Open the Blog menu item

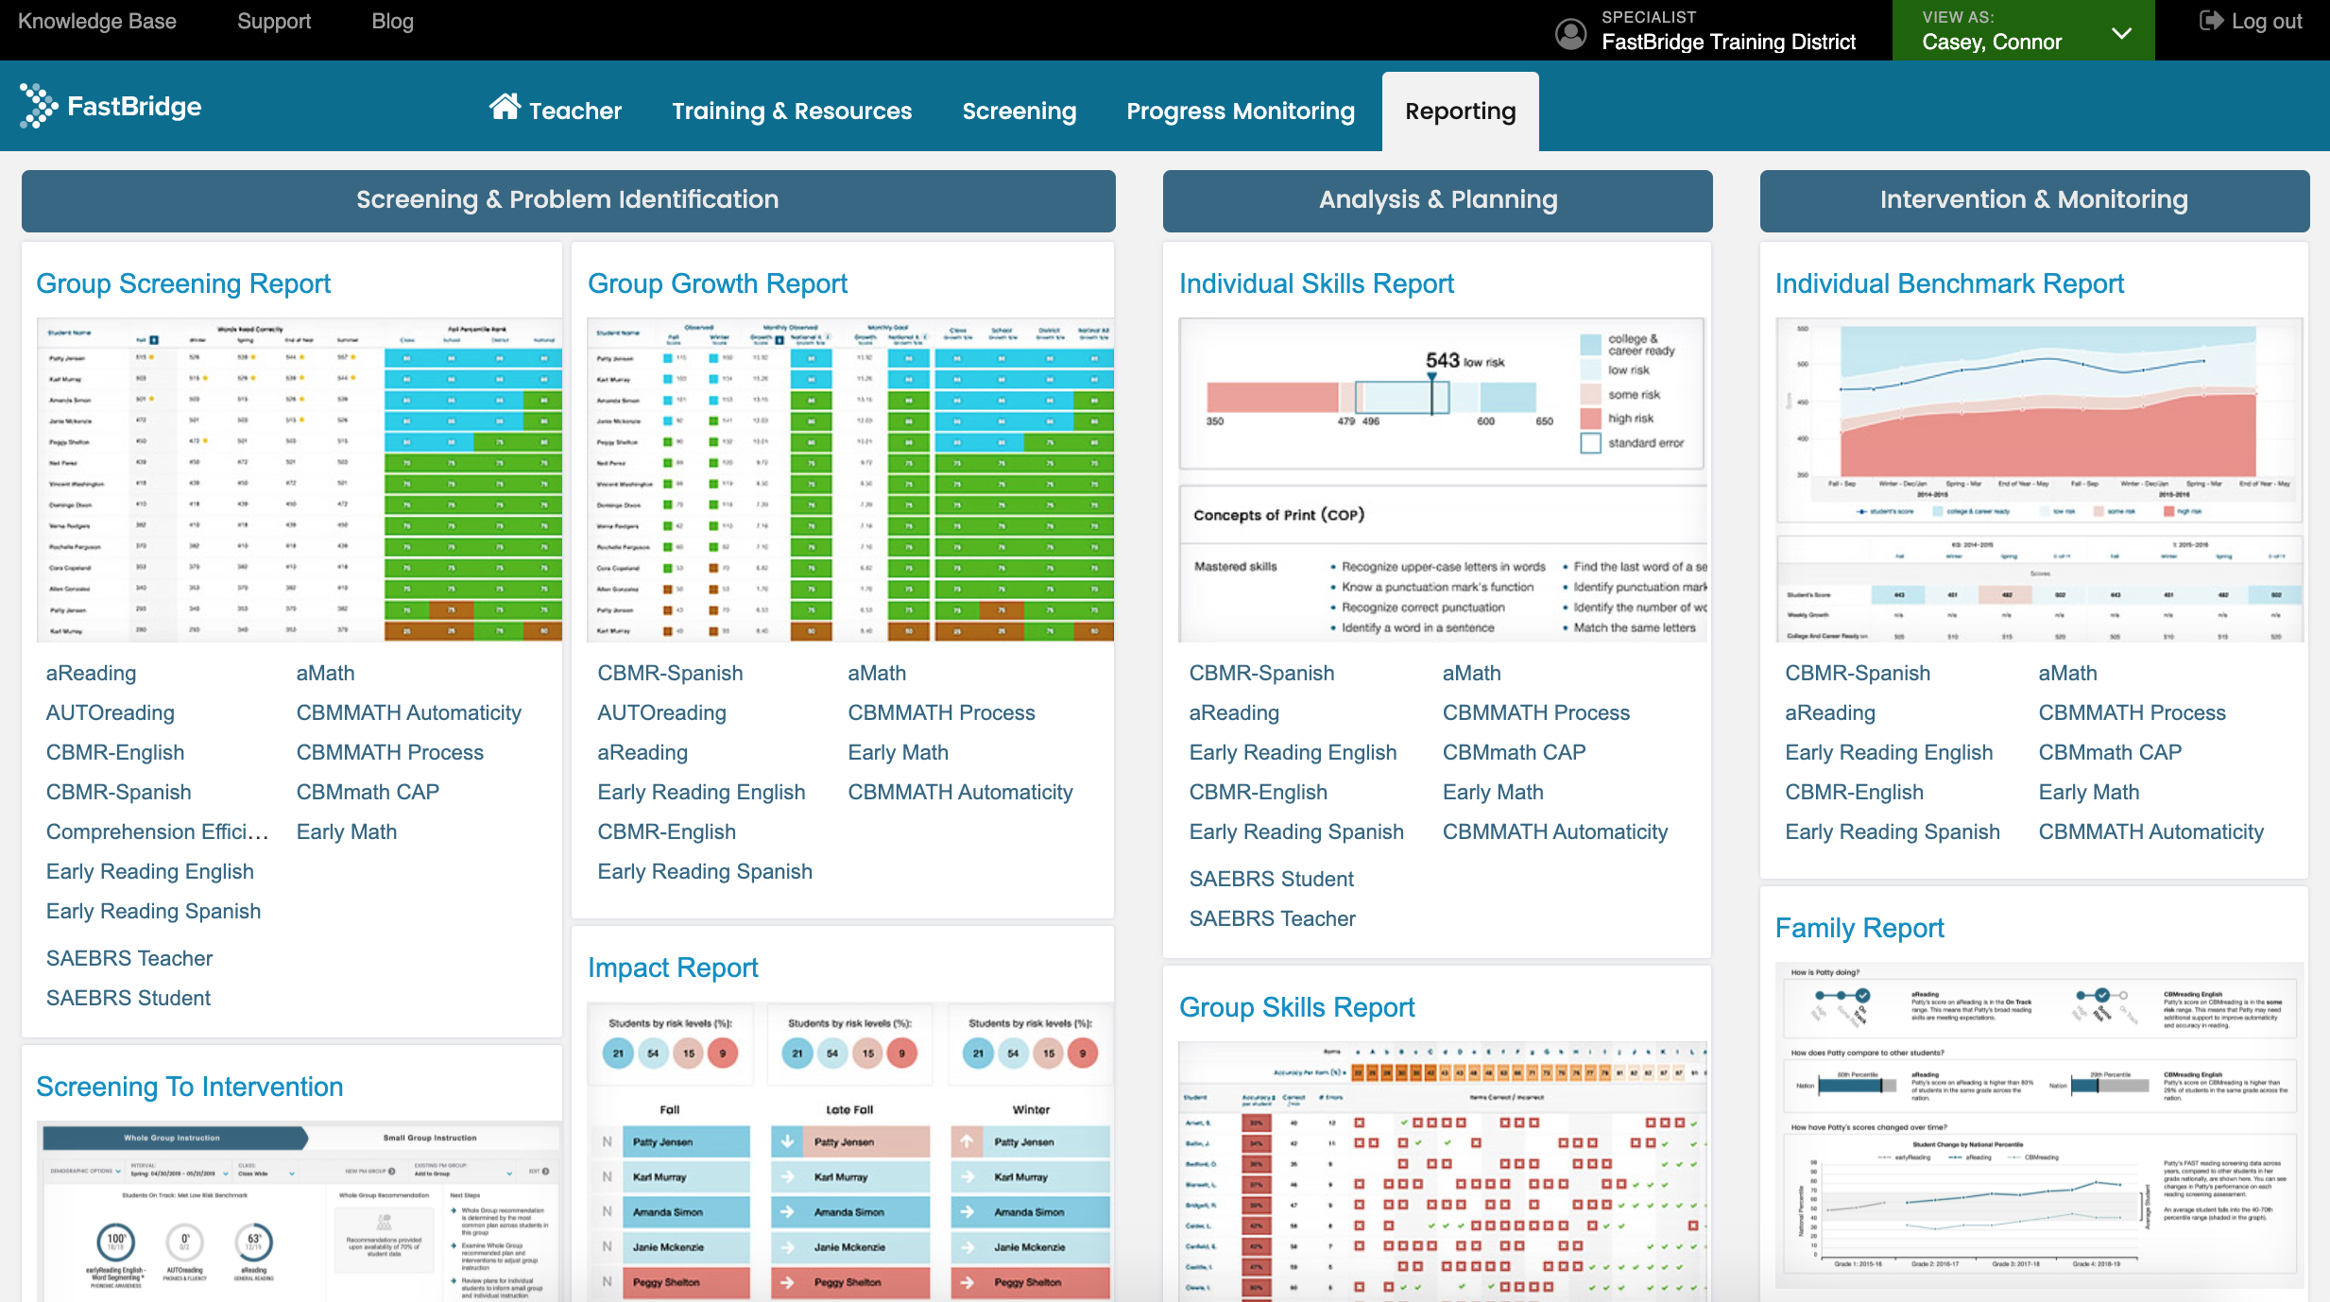[x=393, y=21]
